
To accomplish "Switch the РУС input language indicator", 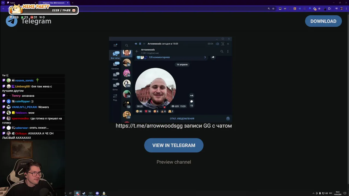I will (x=331, y=193).
